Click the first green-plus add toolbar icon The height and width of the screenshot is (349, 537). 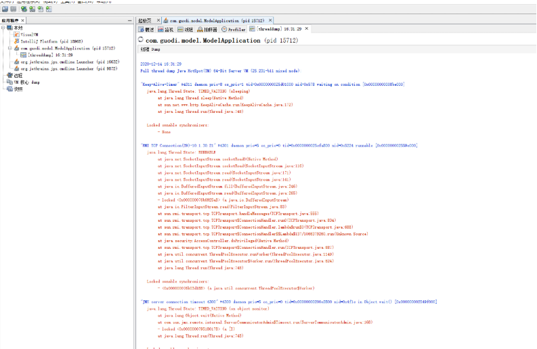(x=24, y=9)
